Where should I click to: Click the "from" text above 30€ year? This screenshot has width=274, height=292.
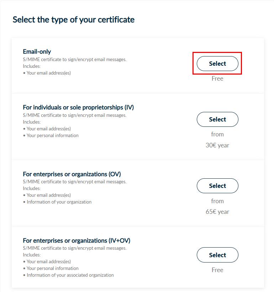tap(217, 134)
